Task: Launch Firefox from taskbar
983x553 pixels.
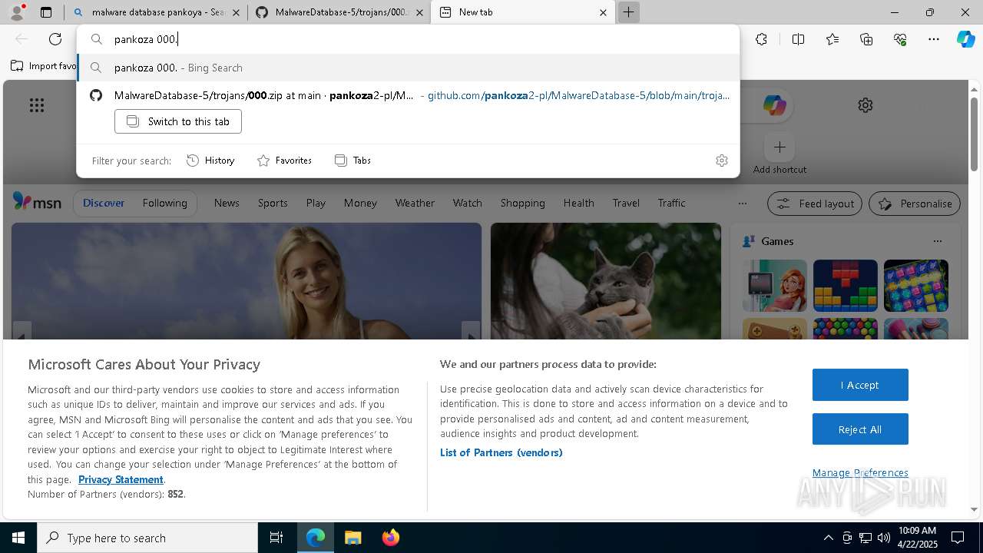Action: [x=390, y=538]
